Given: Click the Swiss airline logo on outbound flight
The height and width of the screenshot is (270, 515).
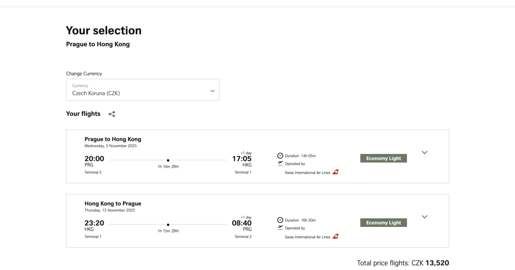Looking at the screenshot, I should coord(335,172).
